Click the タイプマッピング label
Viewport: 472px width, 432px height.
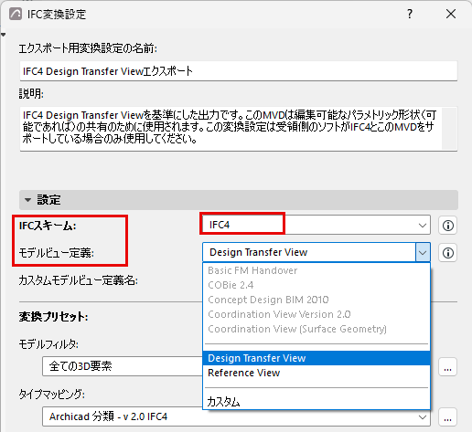coord(52,395)
